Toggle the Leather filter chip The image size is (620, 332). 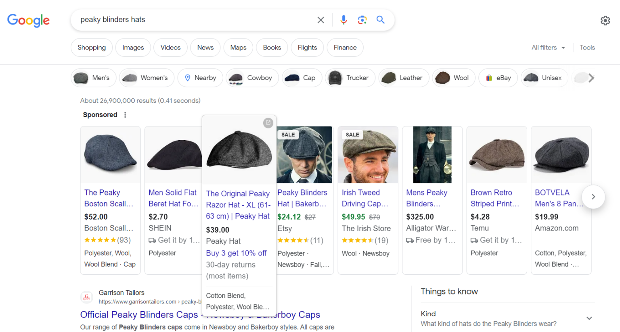click(x=404, y=77)
